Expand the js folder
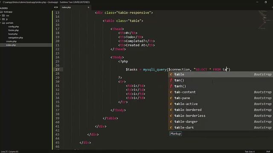 [0, 19]
